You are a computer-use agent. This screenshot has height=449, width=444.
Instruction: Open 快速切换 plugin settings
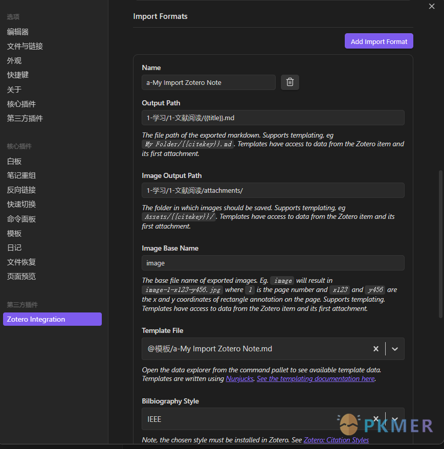click(x=21, y=204)
